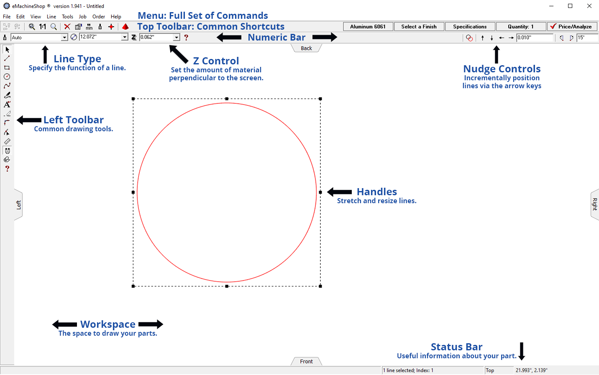The image size is (599, 375).
Task: Switch to the Right view tab
Action: click(x=595, y=204)
